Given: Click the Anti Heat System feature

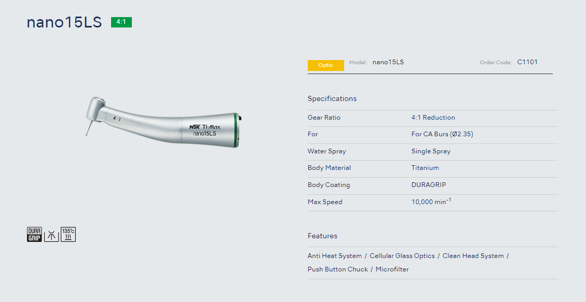Looking at the screenshot, I should coord(335,256).
